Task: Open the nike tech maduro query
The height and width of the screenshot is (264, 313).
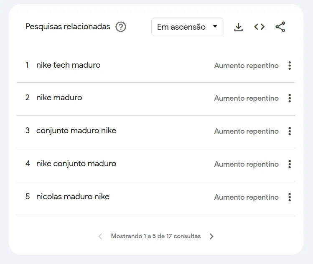Action: [x=68, y=65]
